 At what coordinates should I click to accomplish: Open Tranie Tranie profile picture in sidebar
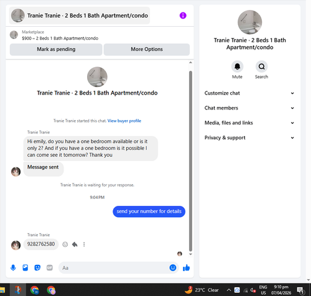[249, 22]
